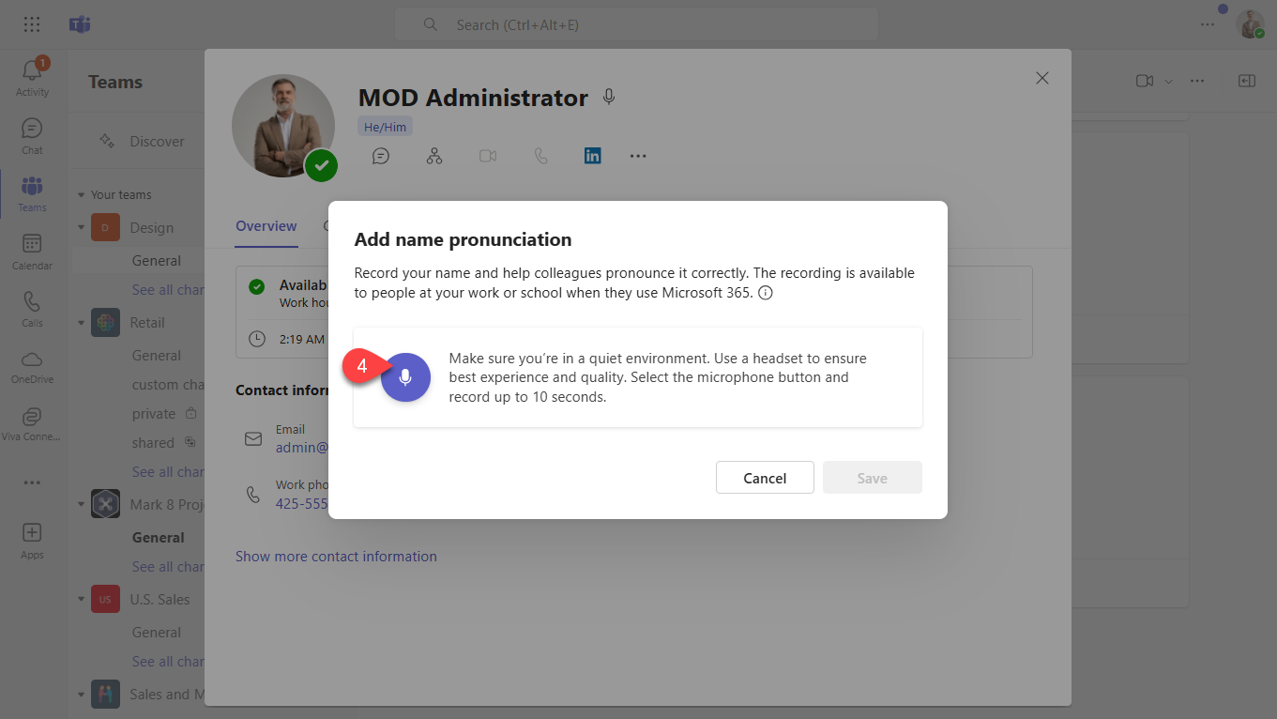Open Activity in the left sidebar
This screenshot has width=1277, height=719.
pyautogui.click(x=32, y=77)
